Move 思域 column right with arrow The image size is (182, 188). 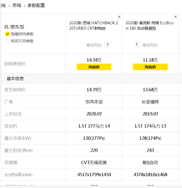(108, 44)
